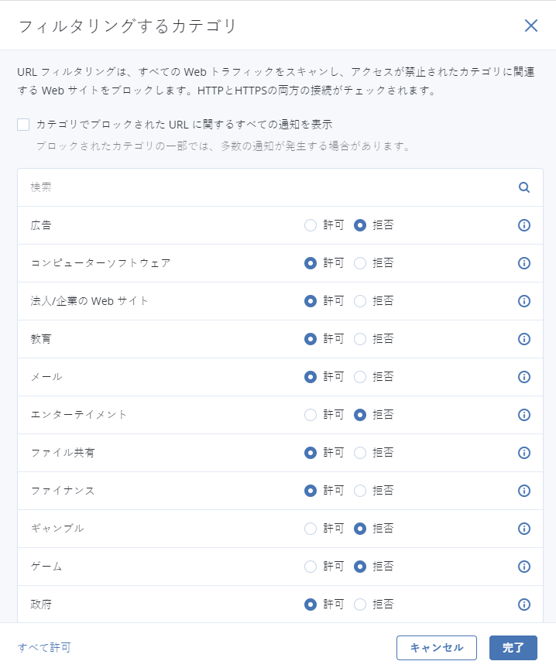Viewport: 556px width, 668px height.
Task: Click info icon beside 教育 row
Action: (523, 339)
